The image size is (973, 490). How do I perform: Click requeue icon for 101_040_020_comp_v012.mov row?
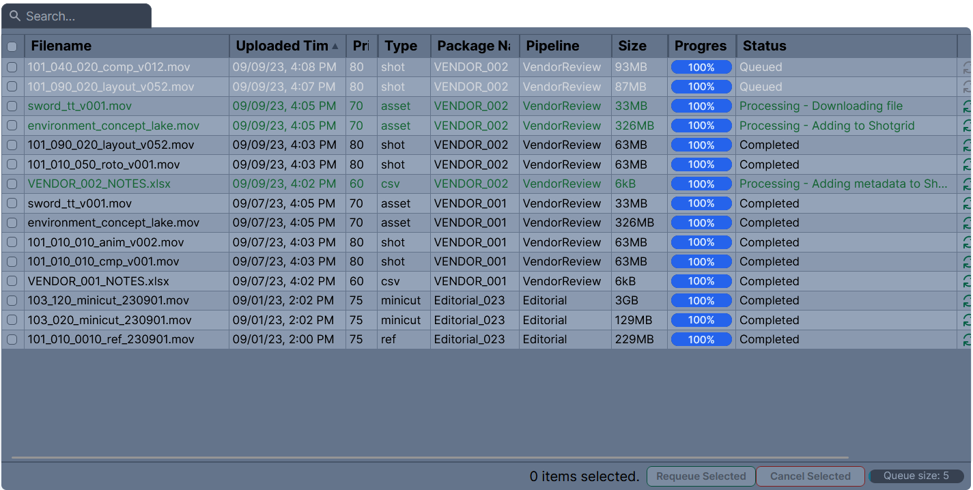966,68
